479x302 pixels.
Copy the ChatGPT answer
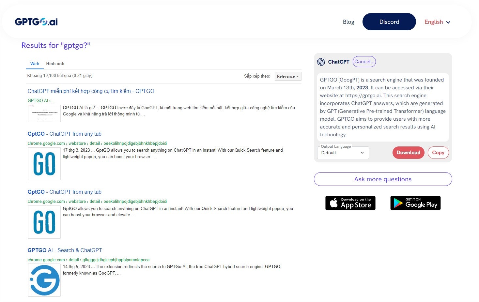[x=438, y=152]
